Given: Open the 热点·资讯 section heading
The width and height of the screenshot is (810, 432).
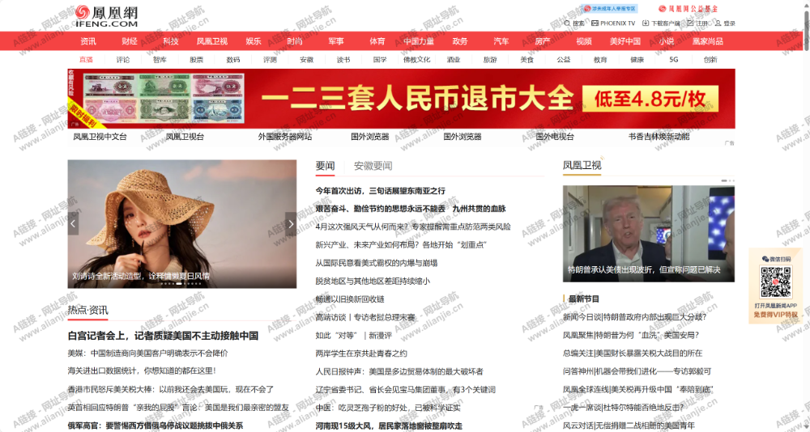Looking at the screenshot, I should (x=87, y=310).
